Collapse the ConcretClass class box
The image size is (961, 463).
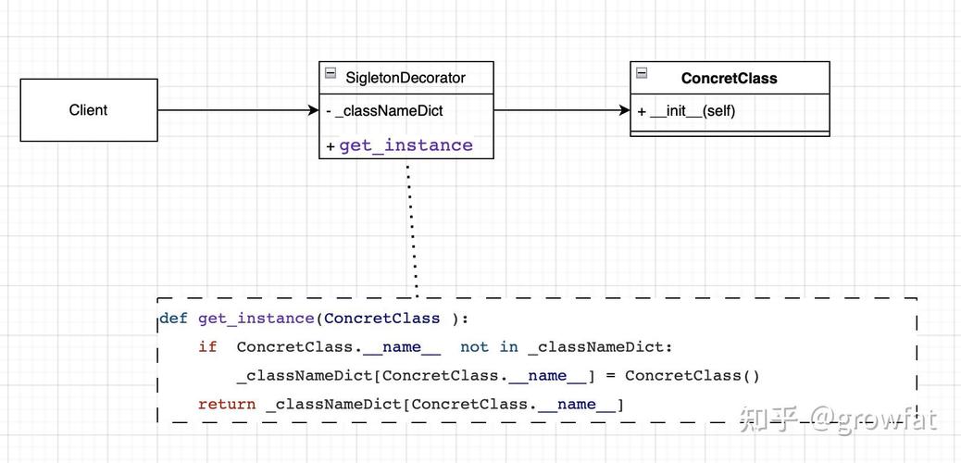coord(642,74)
